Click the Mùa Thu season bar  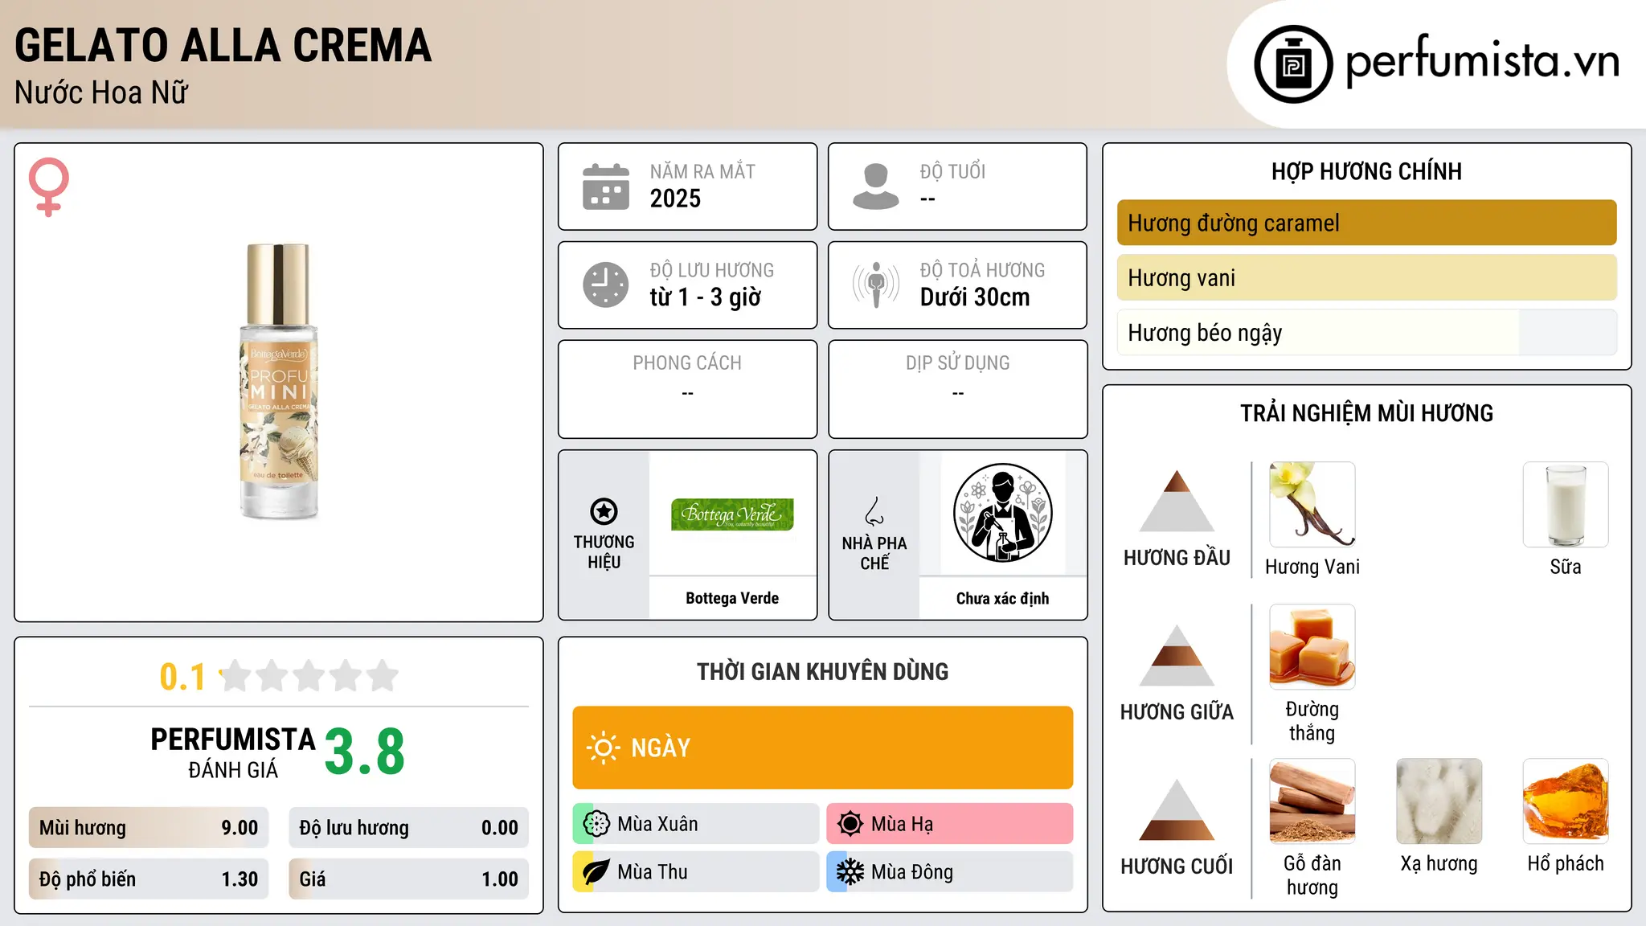(696, 872)
